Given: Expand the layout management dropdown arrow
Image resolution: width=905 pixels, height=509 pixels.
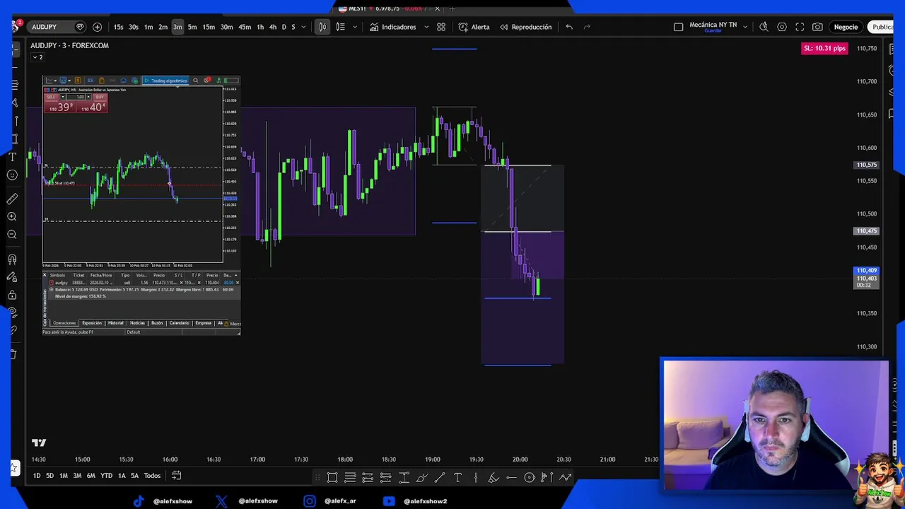Looking at the screenshot, I should pos(745,27).
